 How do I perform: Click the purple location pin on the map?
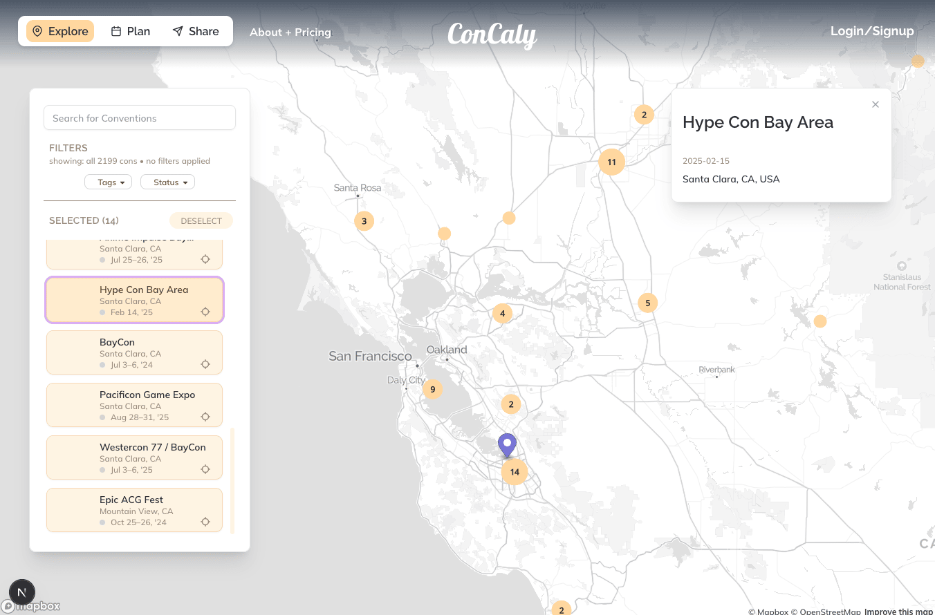tap(508, 445)
